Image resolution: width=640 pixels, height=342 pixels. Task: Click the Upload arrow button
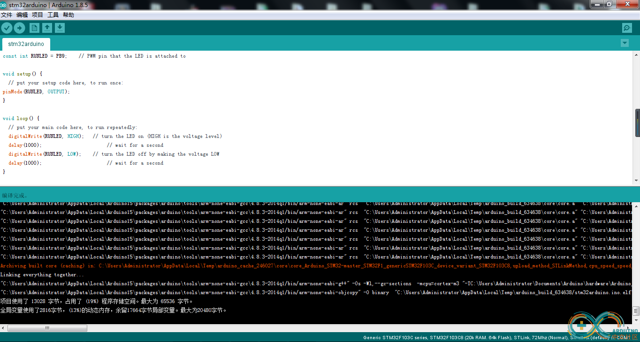point(19,28)
